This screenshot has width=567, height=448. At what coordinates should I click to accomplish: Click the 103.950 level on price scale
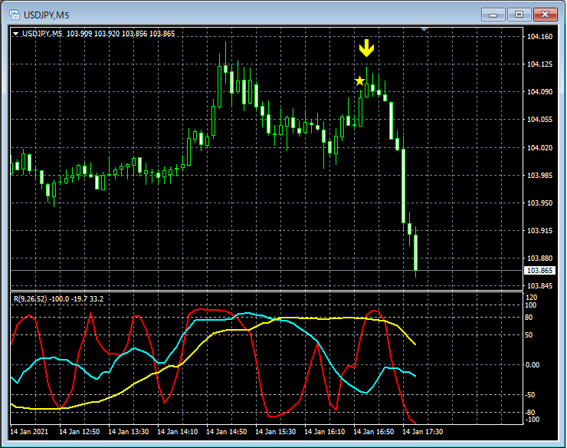539,203
